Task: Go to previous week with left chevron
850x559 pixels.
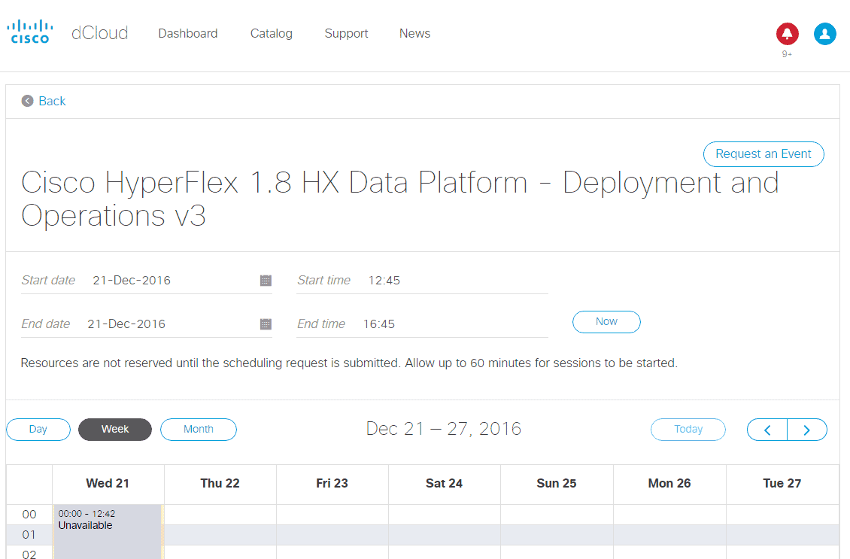Action: [x=767, y=430]
